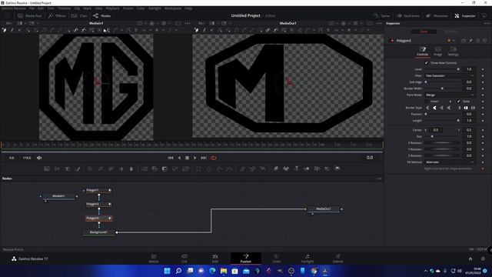This screenshot has width=492, height=277.
Task: Add a Polygon mask from toolbar
Action: pos(220,169)
